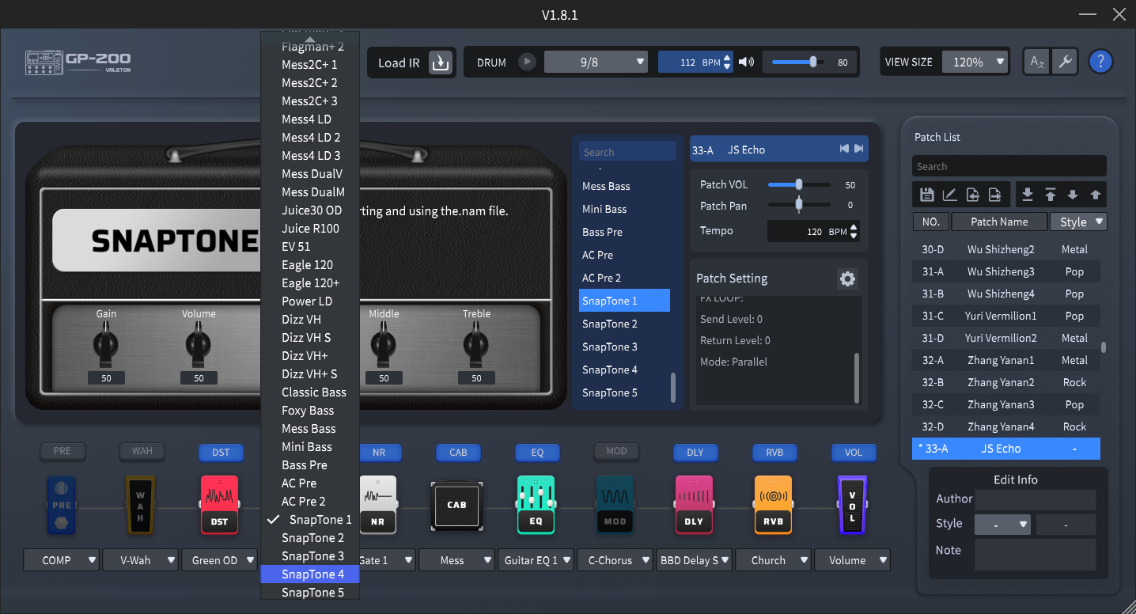
Task: Select the purple VOL pedal
Action: (x=853, y=505)
